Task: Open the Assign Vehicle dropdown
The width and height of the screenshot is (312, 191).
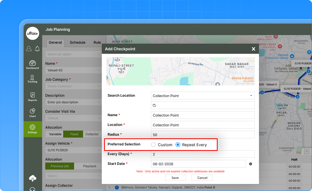Action: tap(73, 150)
